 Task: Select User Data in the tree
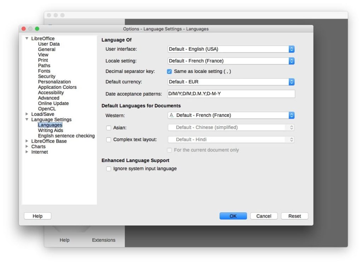[49, 44]
